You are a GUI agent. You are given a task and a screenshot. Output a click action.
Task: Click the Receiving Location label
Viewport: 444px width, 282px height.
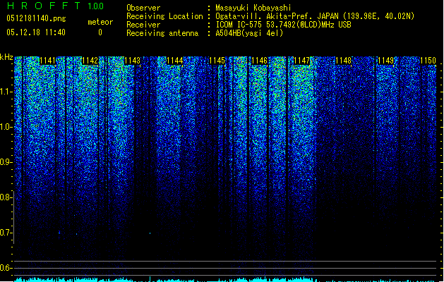point(164,16)
